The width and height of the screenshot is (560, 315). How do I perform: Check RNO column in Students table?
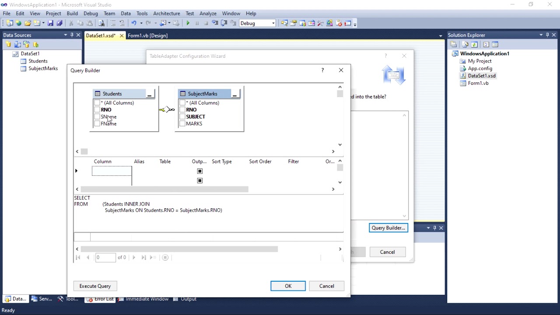click(97, 110)
